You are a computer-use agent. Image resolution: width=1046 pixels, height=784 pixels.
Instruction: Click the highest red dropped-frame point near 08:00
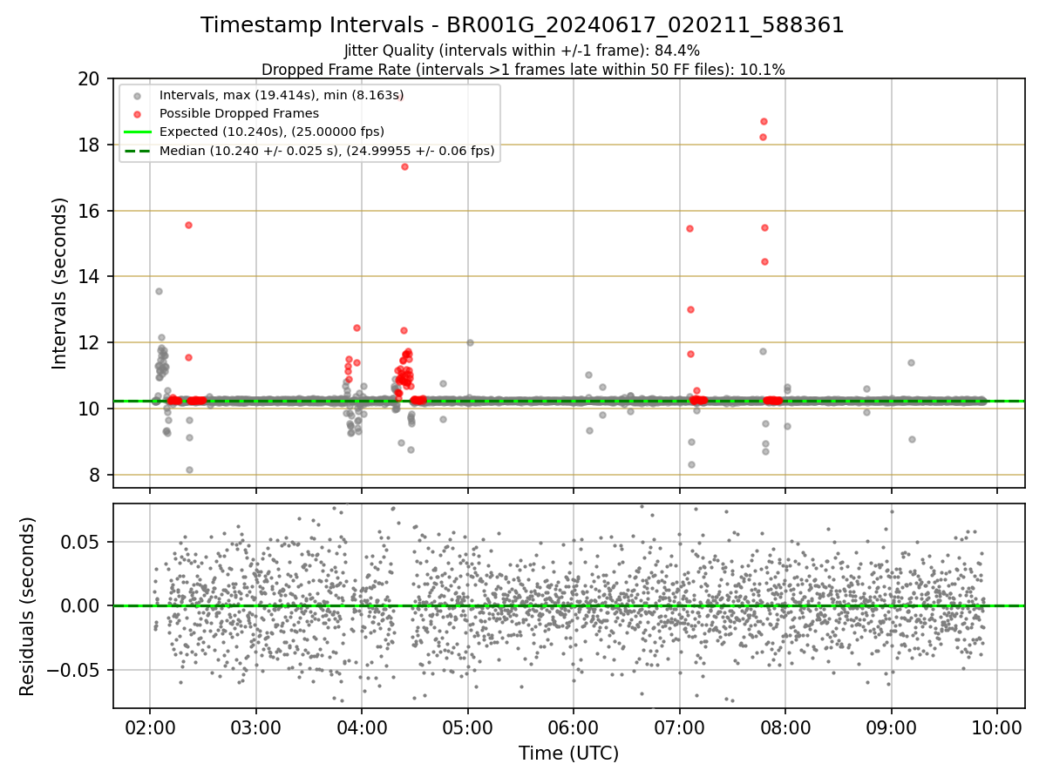point(764,121)
